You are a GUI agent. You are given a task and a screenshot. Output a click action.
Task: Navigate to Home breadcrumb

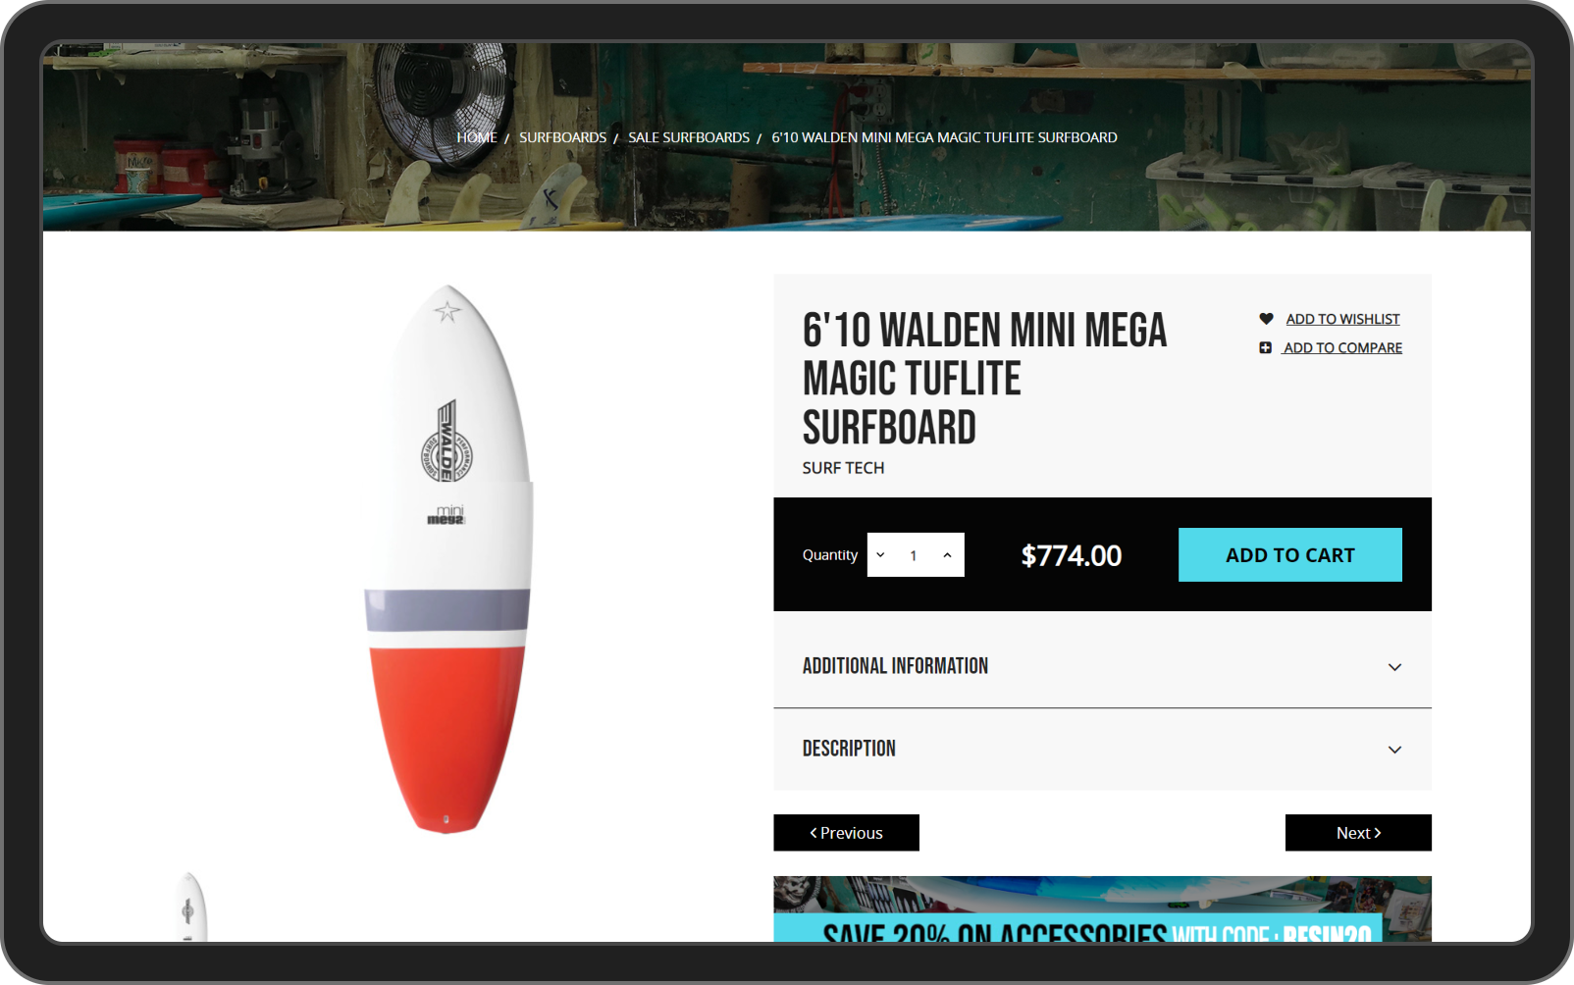(477, 137)
